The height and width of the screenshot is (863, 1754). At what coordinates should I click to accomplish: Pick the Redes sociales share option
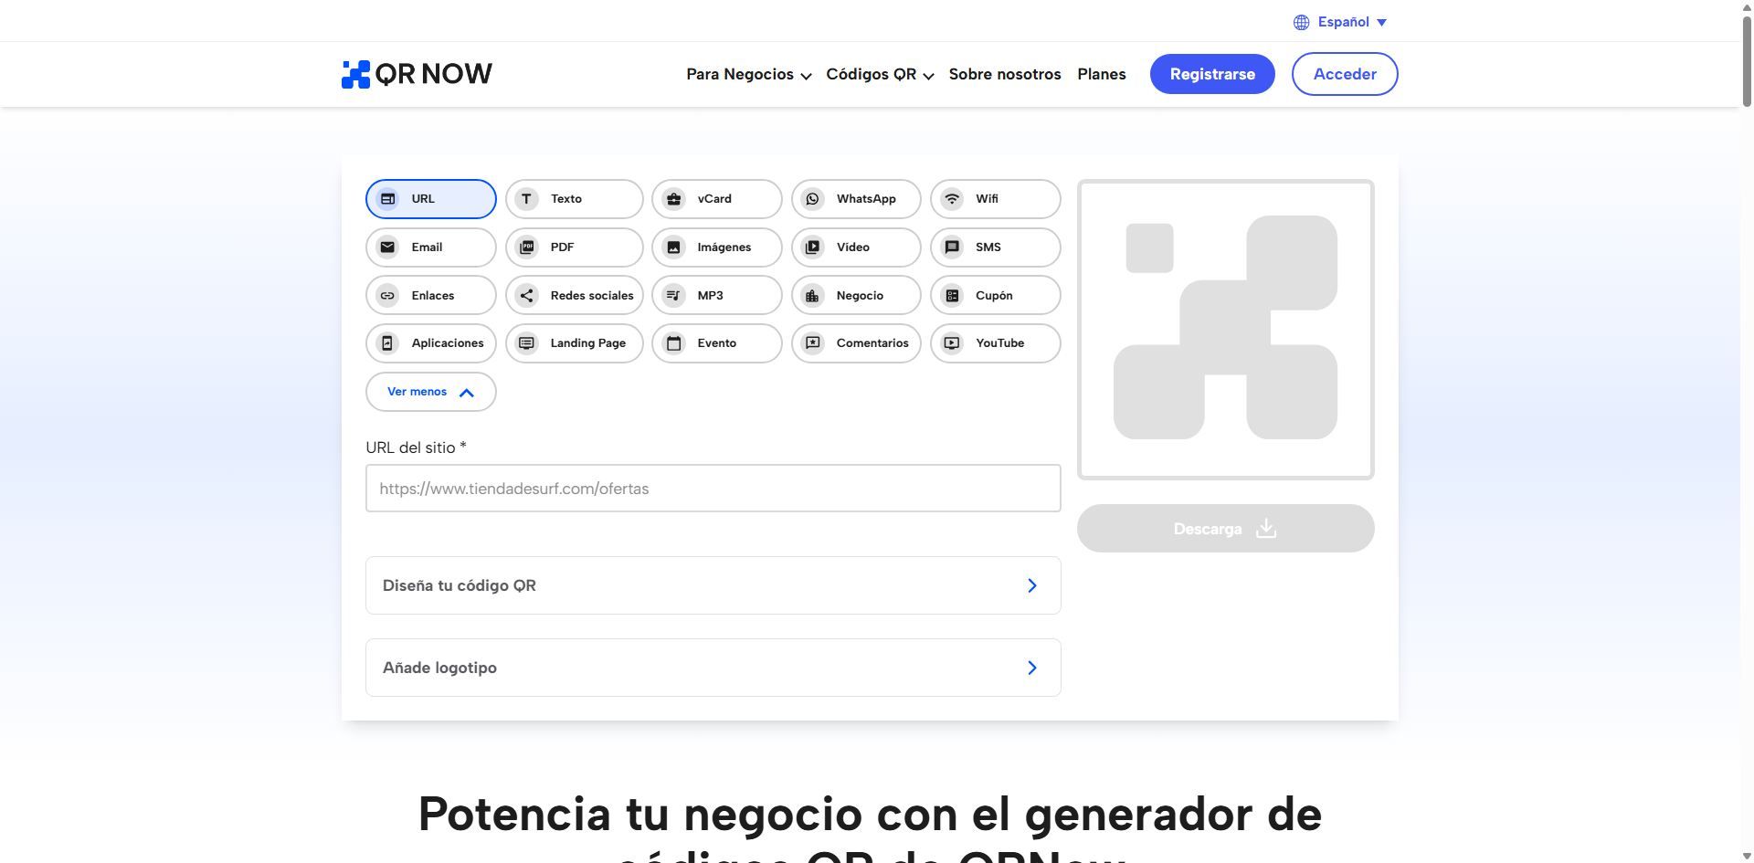tap(575, 296)
